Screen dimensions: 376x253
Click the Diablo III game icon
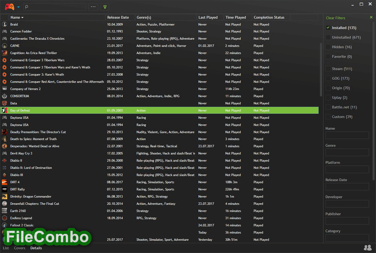4,175
